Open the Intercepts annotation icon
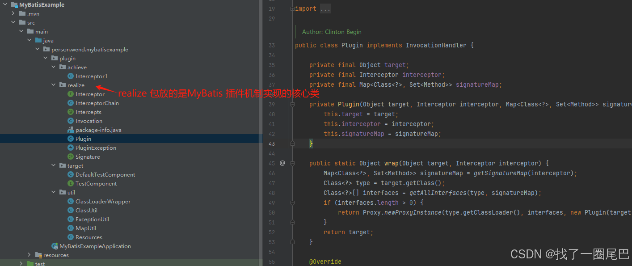Screen dimensions: 632x266 pyautogui.click(x=71, y=112)
